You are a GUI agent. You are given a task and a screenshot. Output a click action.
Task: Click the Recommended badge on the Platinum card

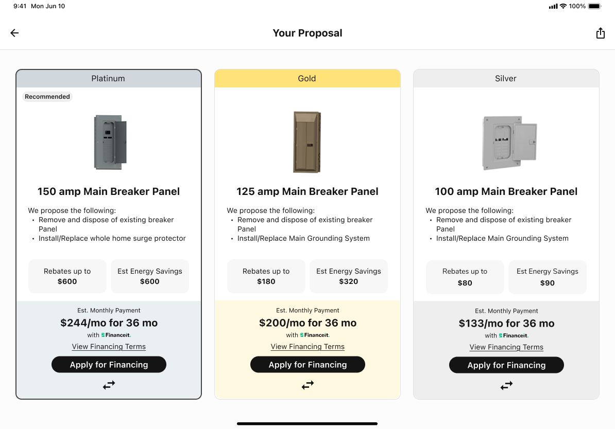point(47,96)
